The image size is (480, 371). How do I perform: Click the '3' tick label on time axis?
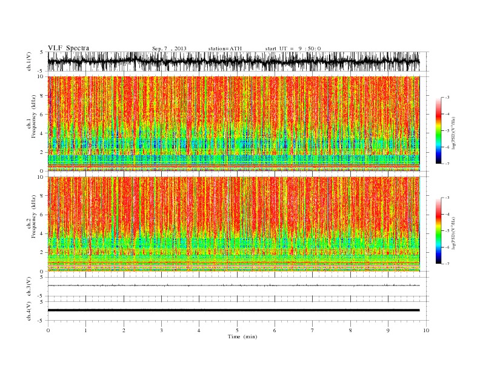pos(161,330)
